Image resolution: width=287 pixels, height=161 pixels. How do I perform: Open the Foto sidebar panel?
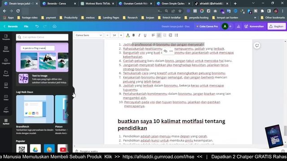coord(6,85)
